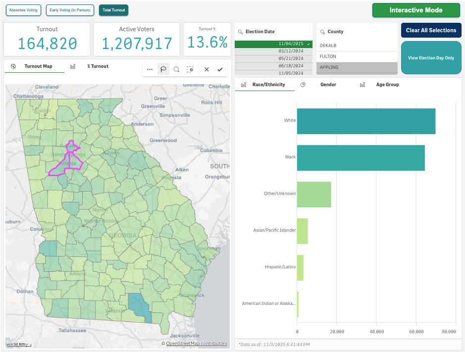Click the clear selection dashed-box icon
Image resolution: width=465 pixels, height=352 pixels.
(x=190, y=70)
